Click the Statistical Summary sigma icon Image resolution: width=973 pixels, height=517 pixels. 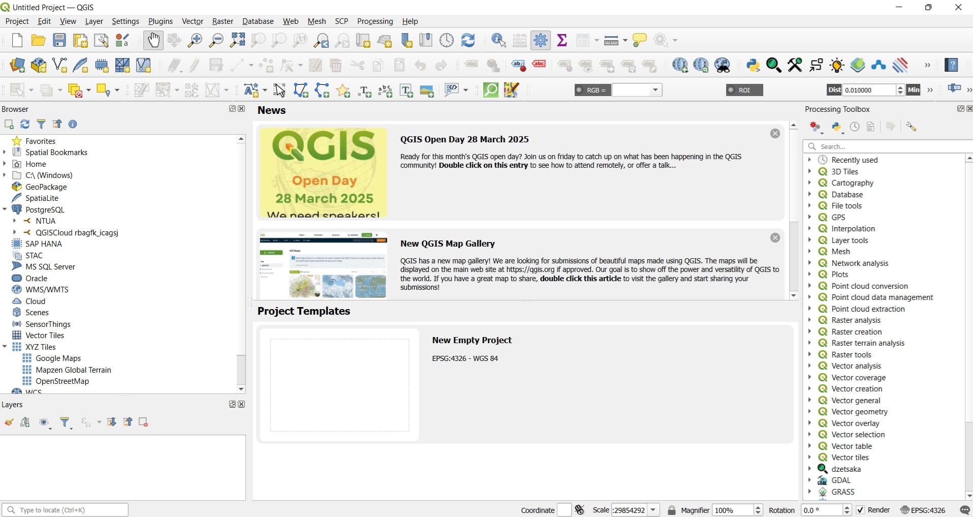[x=562, y=40]
